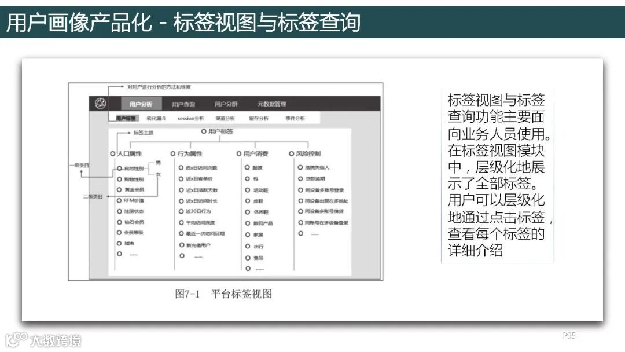Open the 渠道分析 sub-tab

pos(225,119)
